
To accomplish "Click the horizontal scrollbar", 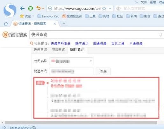I will click(x=81, y=123).
